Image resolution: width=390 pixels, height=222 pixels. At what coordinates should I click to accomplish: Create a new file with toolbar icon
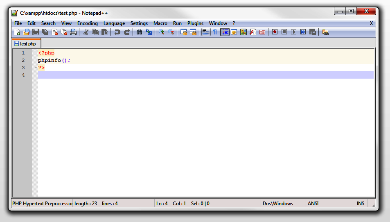(x=17, y=32)
